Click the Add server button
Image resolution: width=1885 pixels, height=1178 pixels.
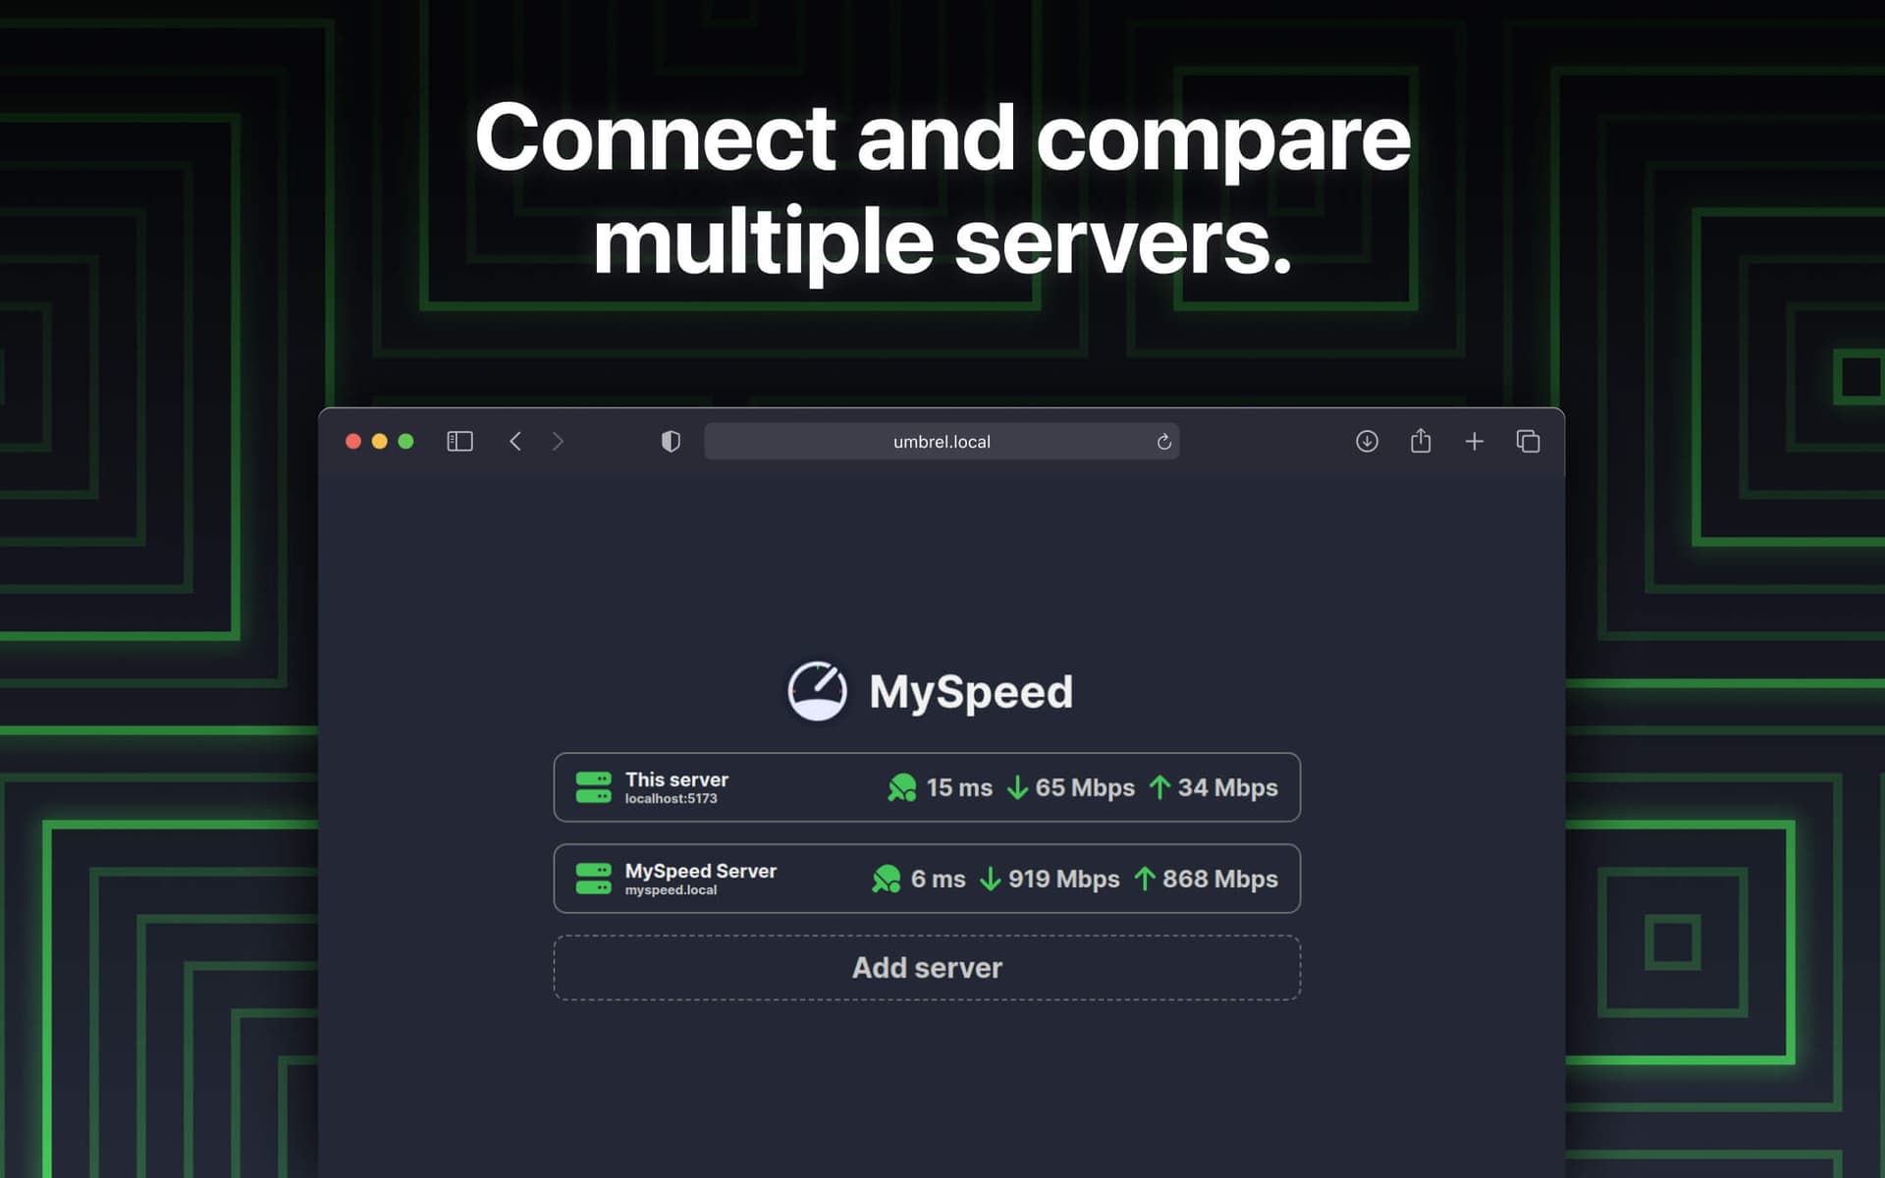tap(927, 968)
